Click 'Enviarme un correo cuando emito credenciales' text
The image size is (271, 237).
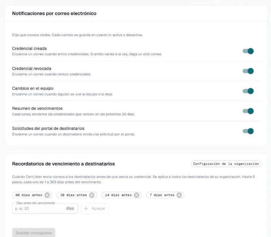87,54
